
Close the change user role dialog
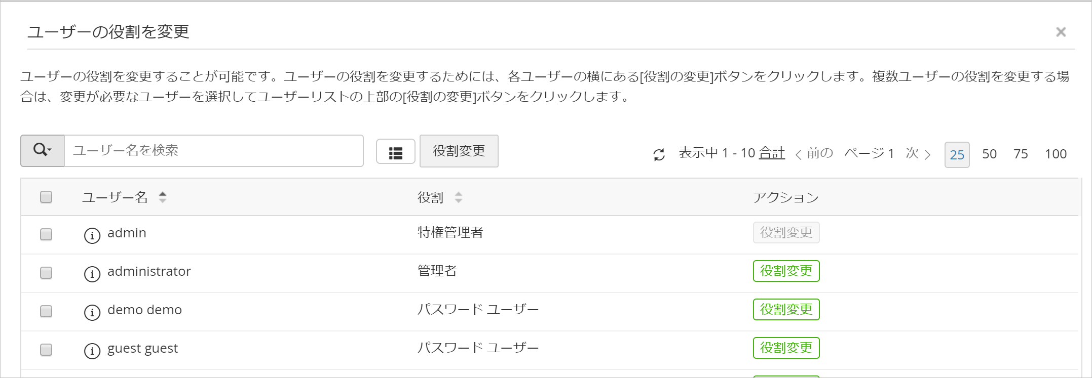click(x=1061, y=32)
